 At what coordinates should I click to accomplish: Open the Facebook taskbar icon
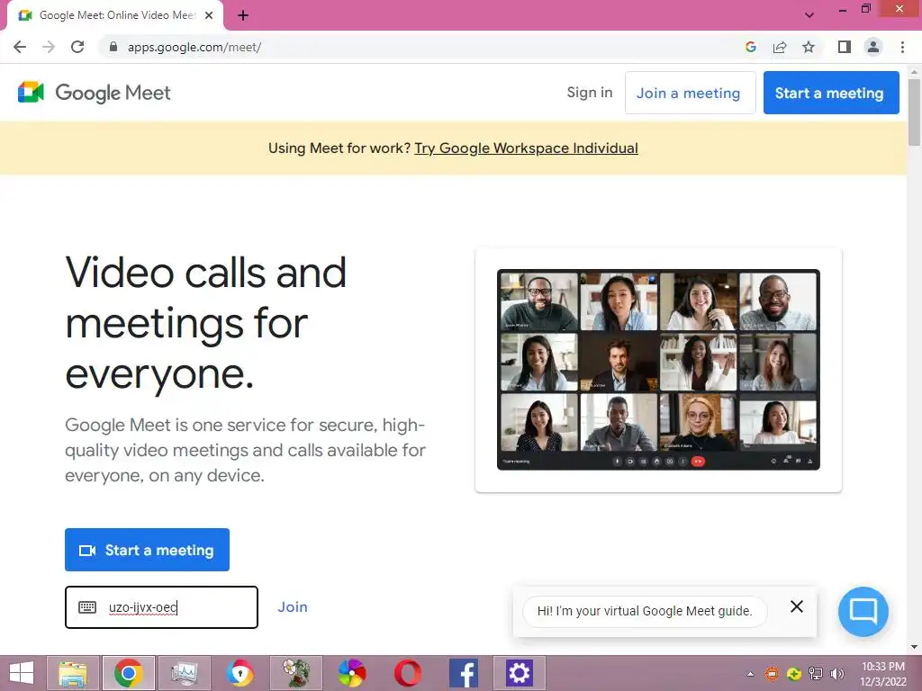click(464, 673)
